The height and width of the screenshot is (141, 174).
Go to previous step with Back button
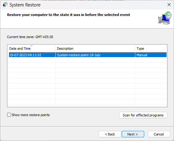pos(110,134)
